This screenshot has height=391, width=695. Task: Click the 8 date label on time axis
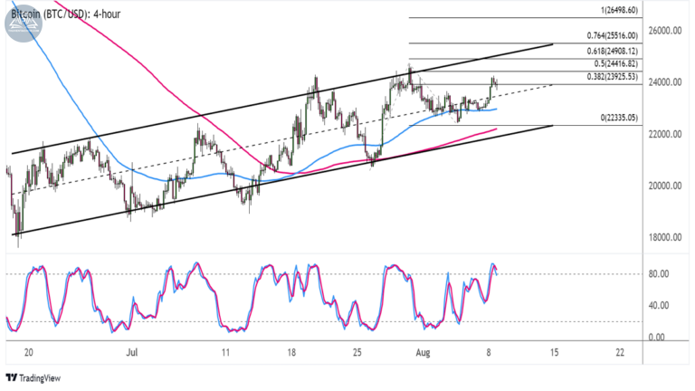(x=489, y=352)
